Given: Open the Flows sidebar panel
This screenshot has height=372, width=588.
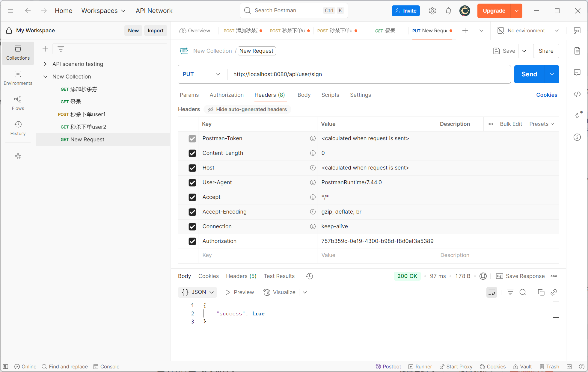Looking at the screenshot, I should pyautogui.click(x=18, y=103).
